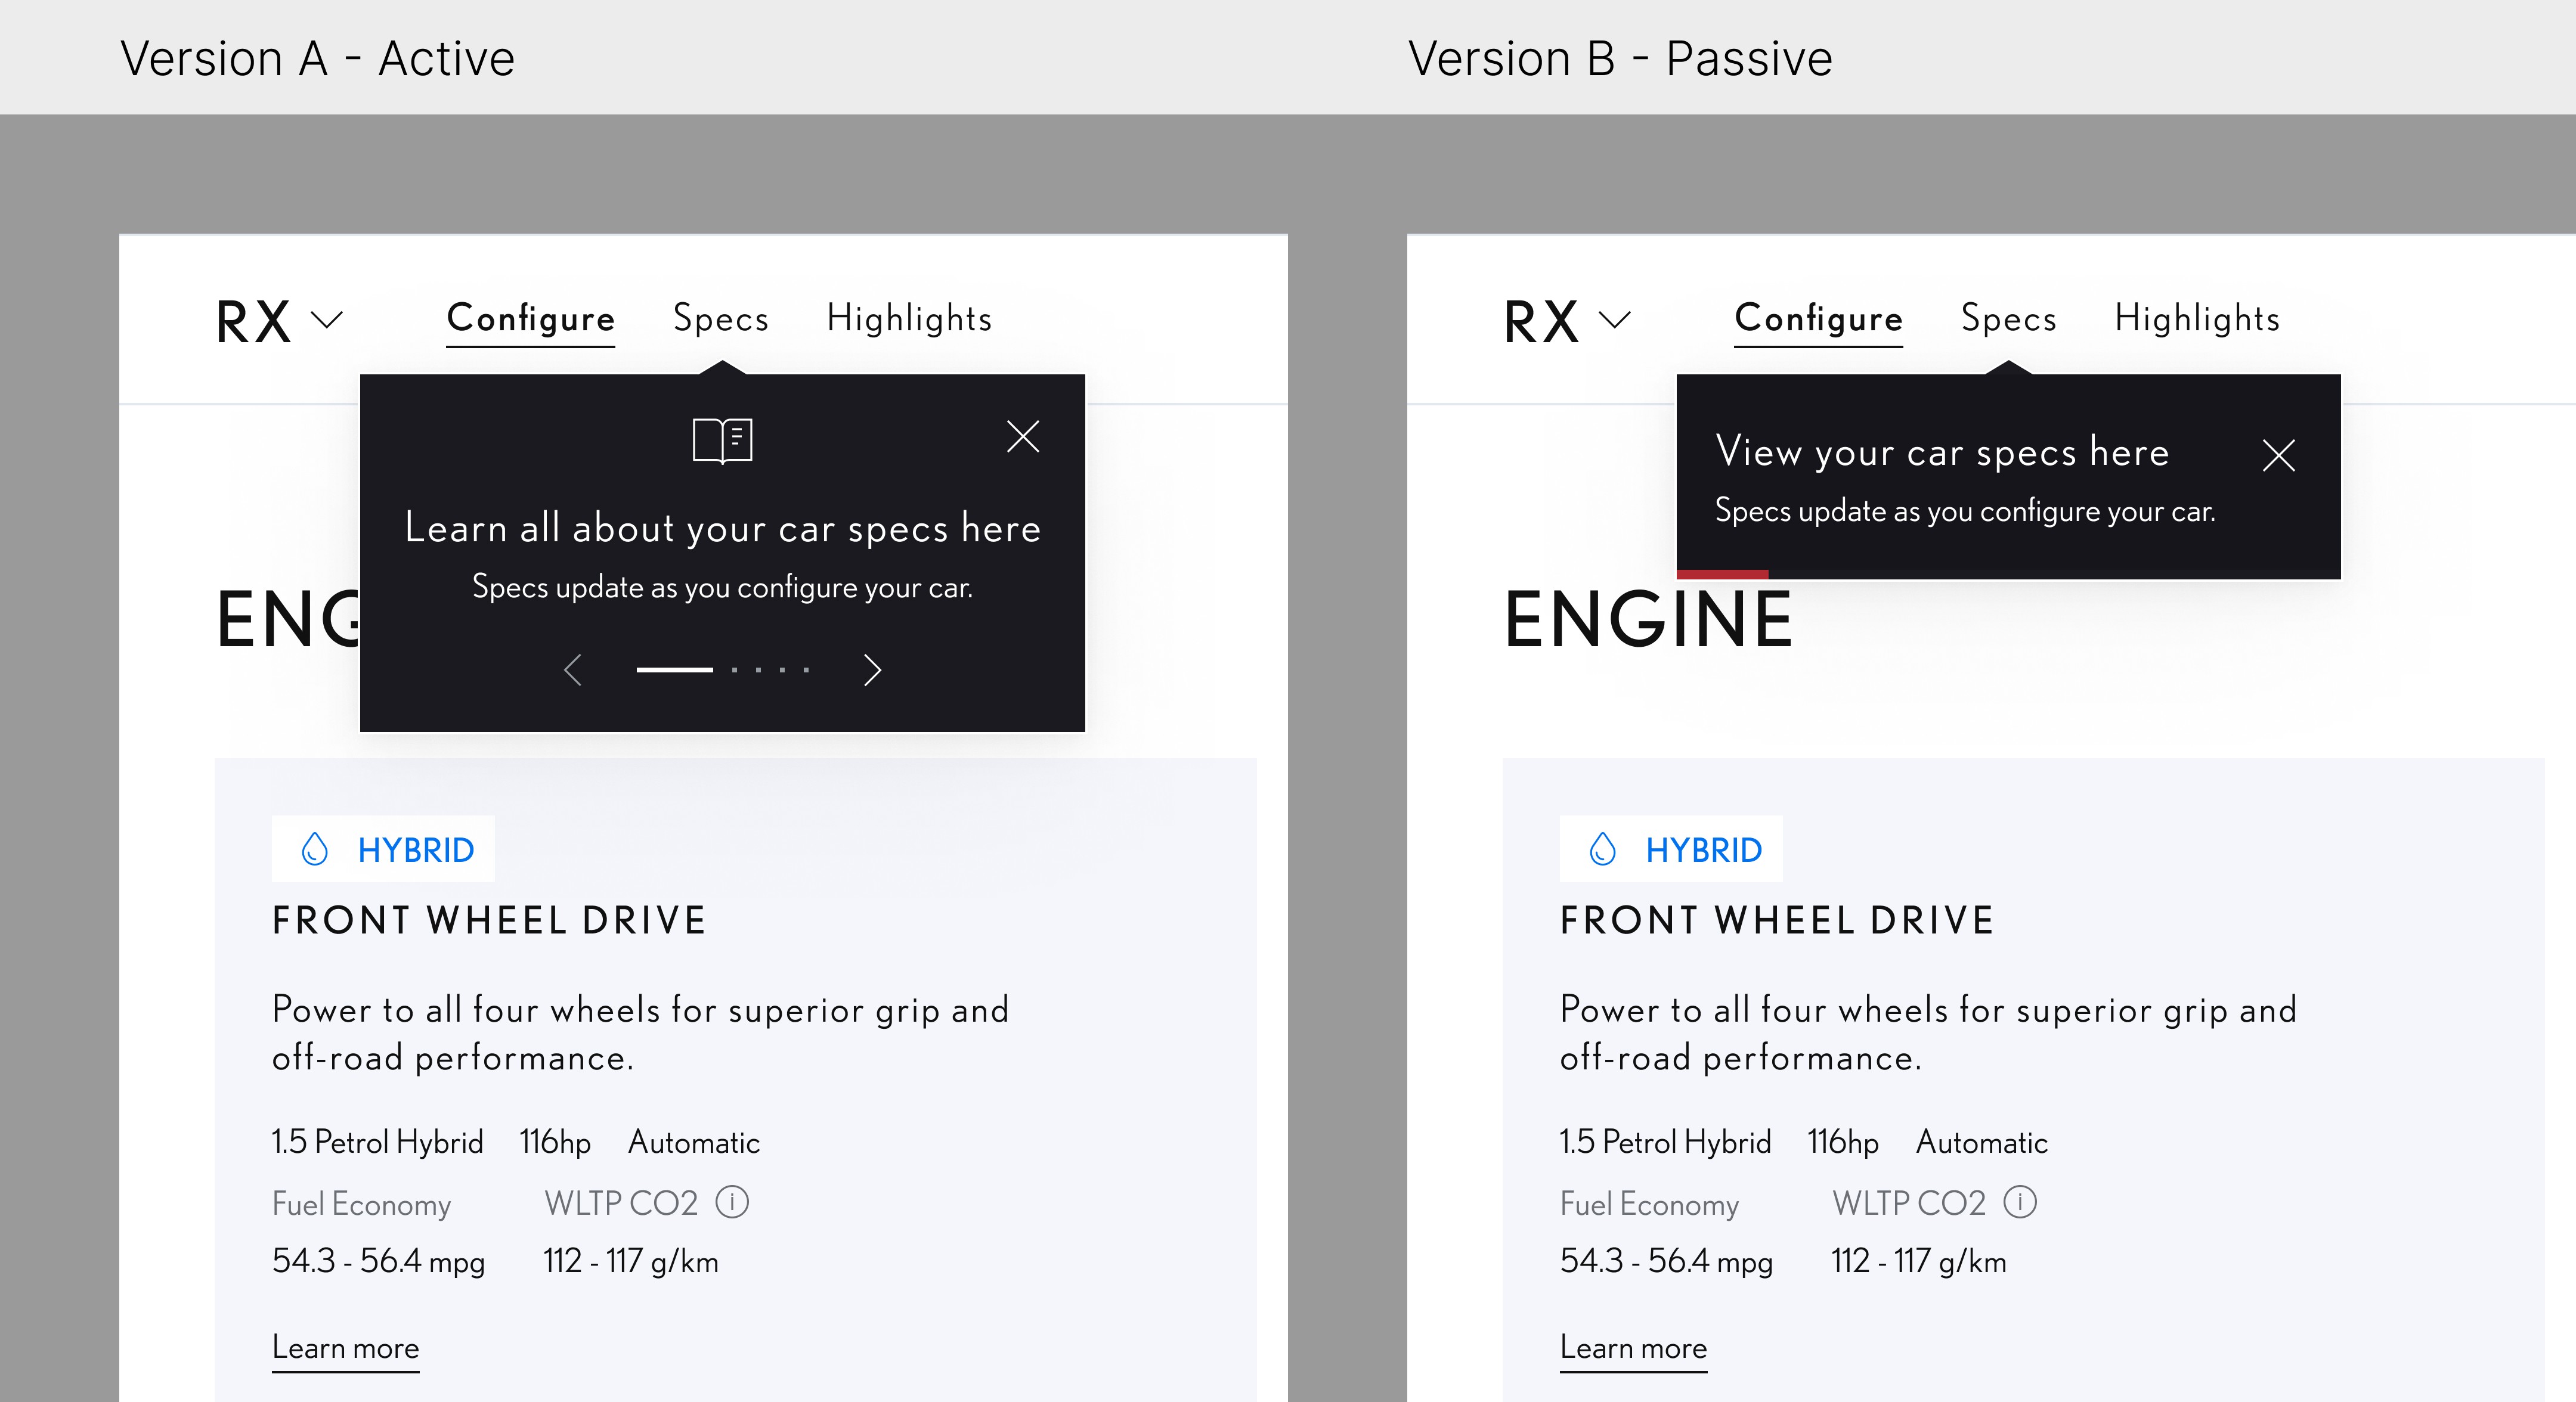Viewport: 2576px width, 1402px height.
Task: Click Hybrid droplet icon in Version A
Action: tap(315, 849)
